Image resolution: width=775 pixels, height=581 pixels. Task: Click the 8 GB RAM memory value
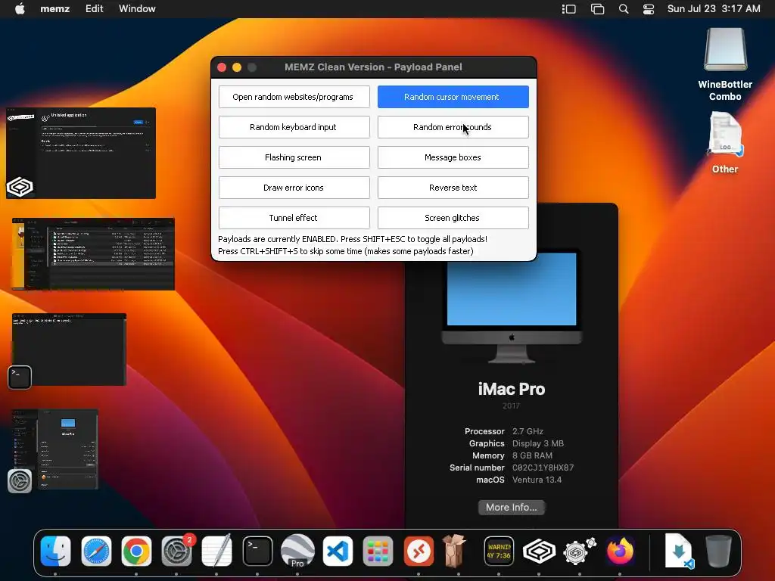(x=532, y=455)
